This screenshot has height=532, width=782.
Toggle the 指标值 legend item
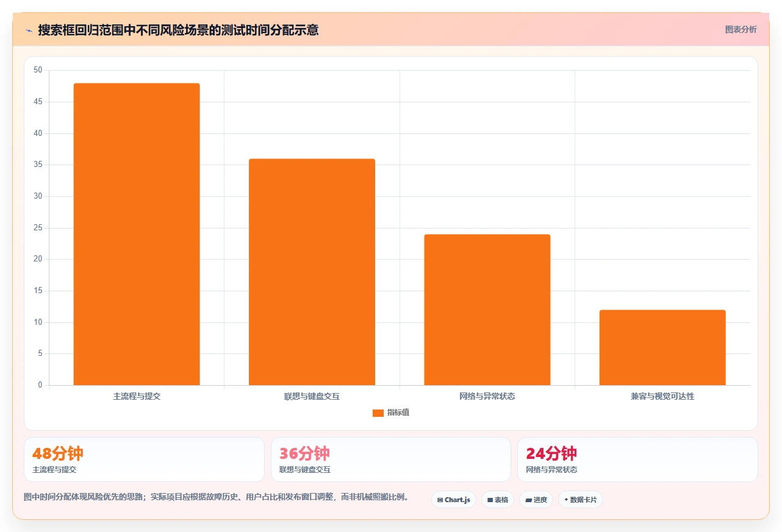pyautogui.click(x=391, y=413)
